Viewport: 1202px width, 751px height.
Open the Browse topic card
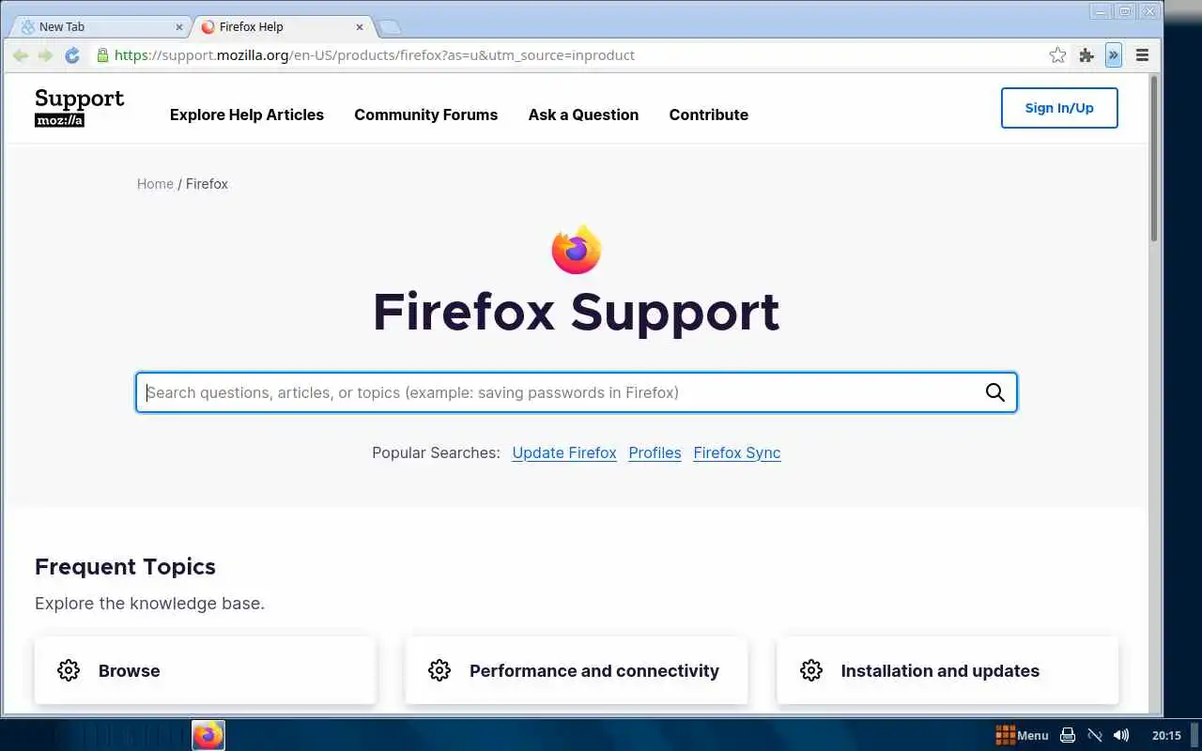[206, 670]
